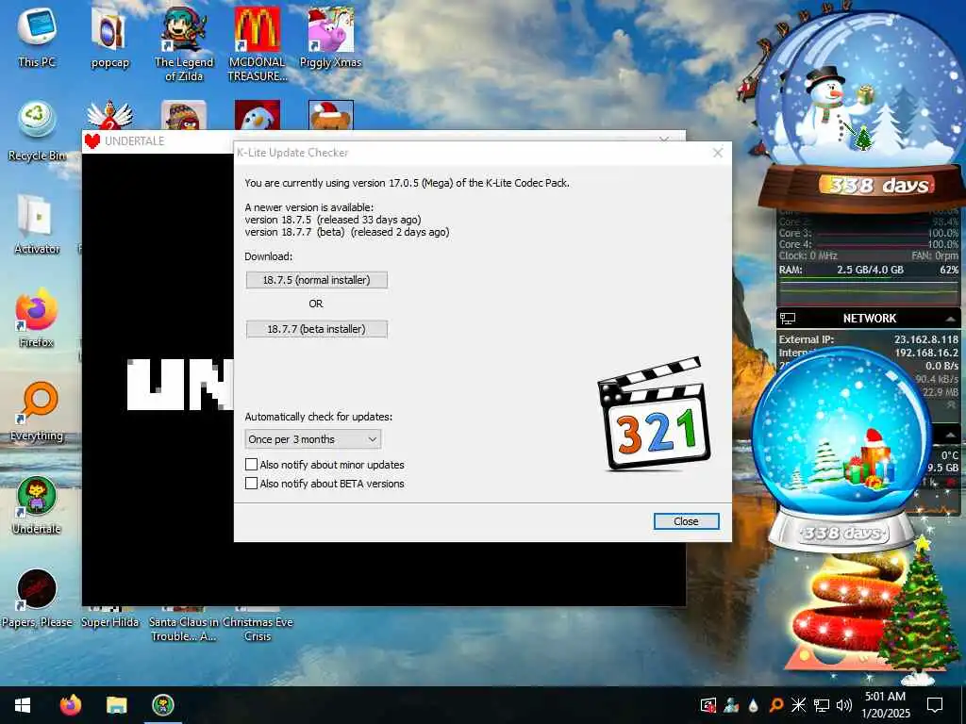Screen dimensions: 966x724
Task: Switch to Undertale taskbar button
Action: [162, 705]
